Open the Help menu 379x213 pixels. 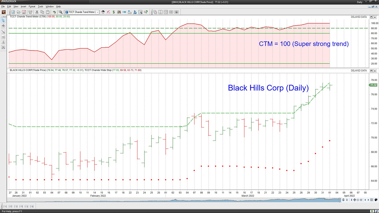point(58,6)
